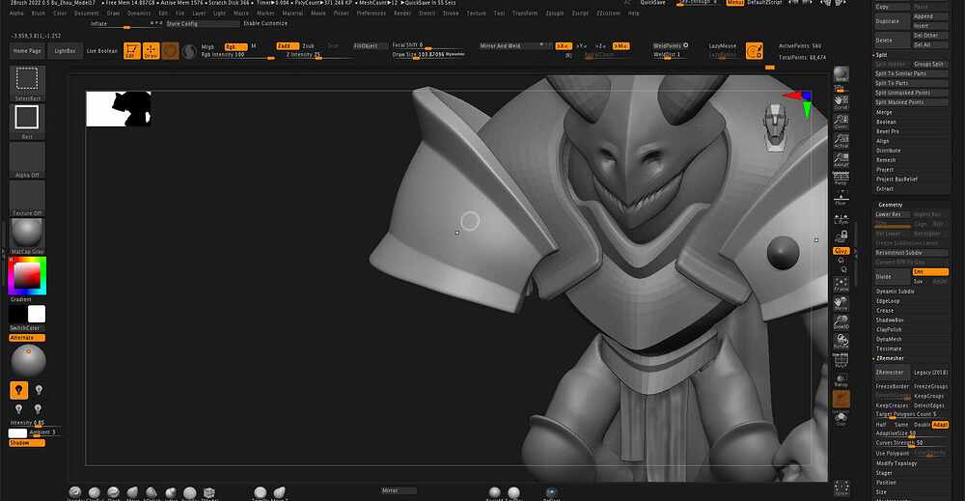Open the Brush menu
The height and width of the screenshot is (501, 965).
point(39,13)
